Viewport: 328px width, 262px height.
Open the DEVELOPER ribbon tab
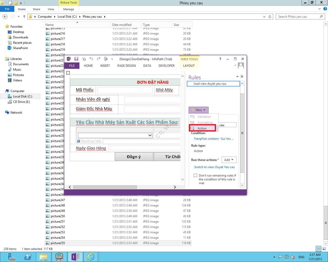click(167, 66)
